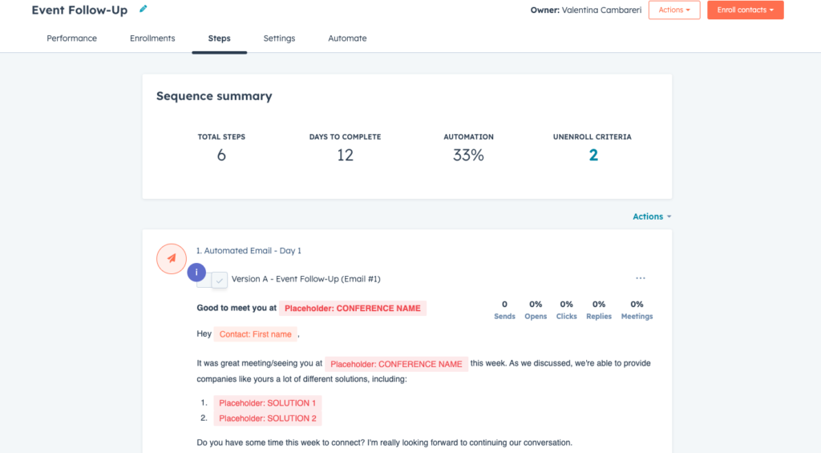Click the paper plane automated email icon
821x453 pixels.
(x=172, y=258)
